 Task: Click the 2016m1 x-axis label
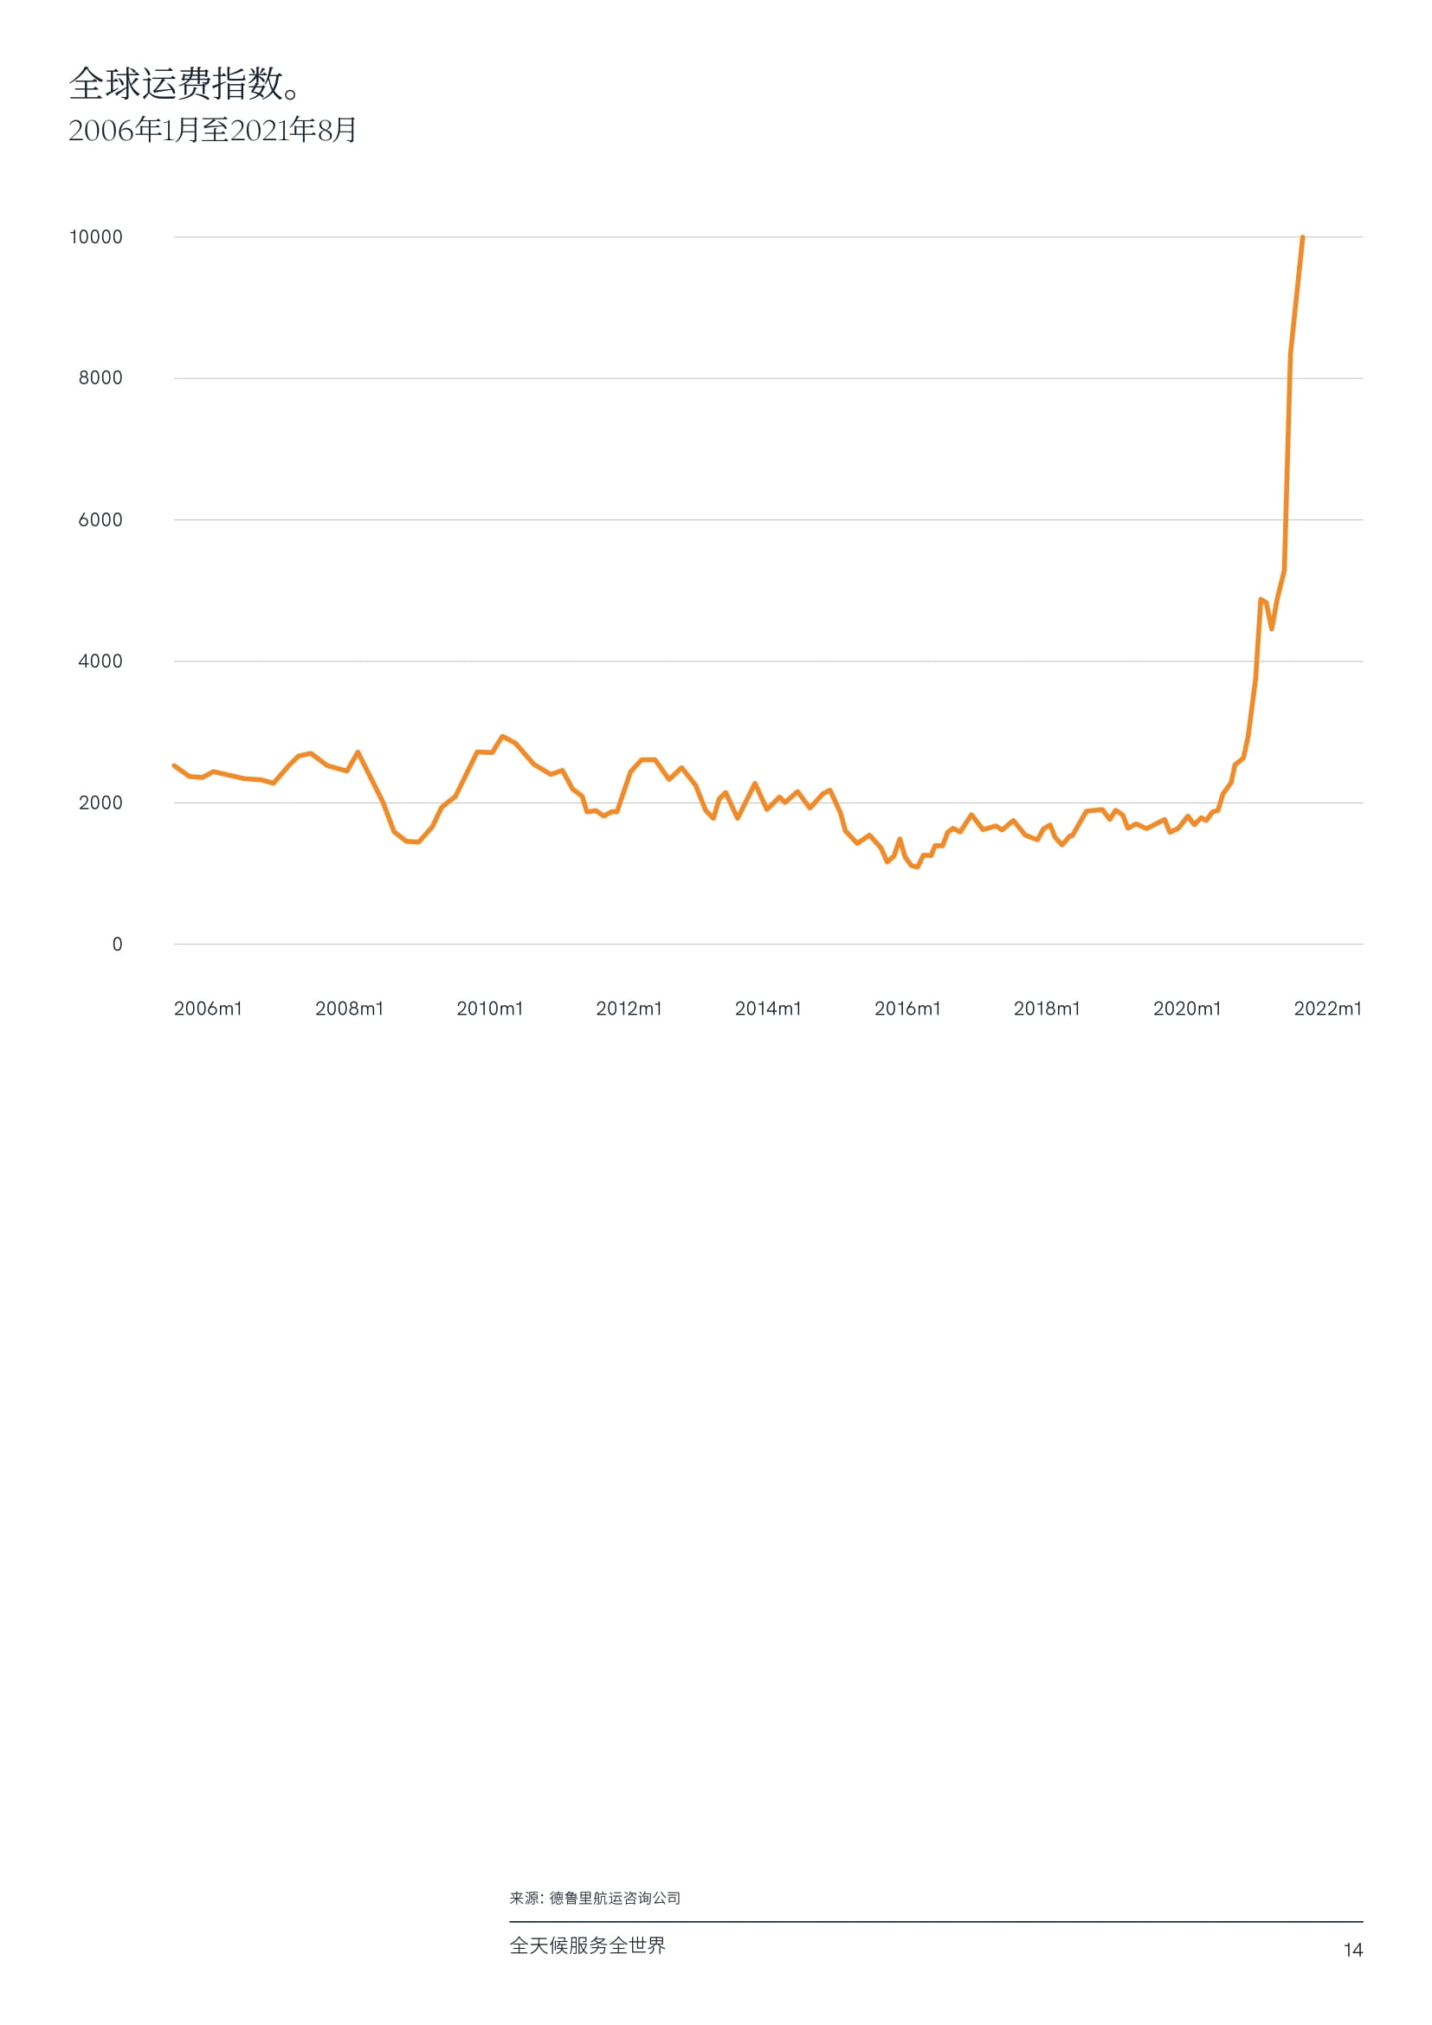pyautogui.click(x=907, y=1009)
